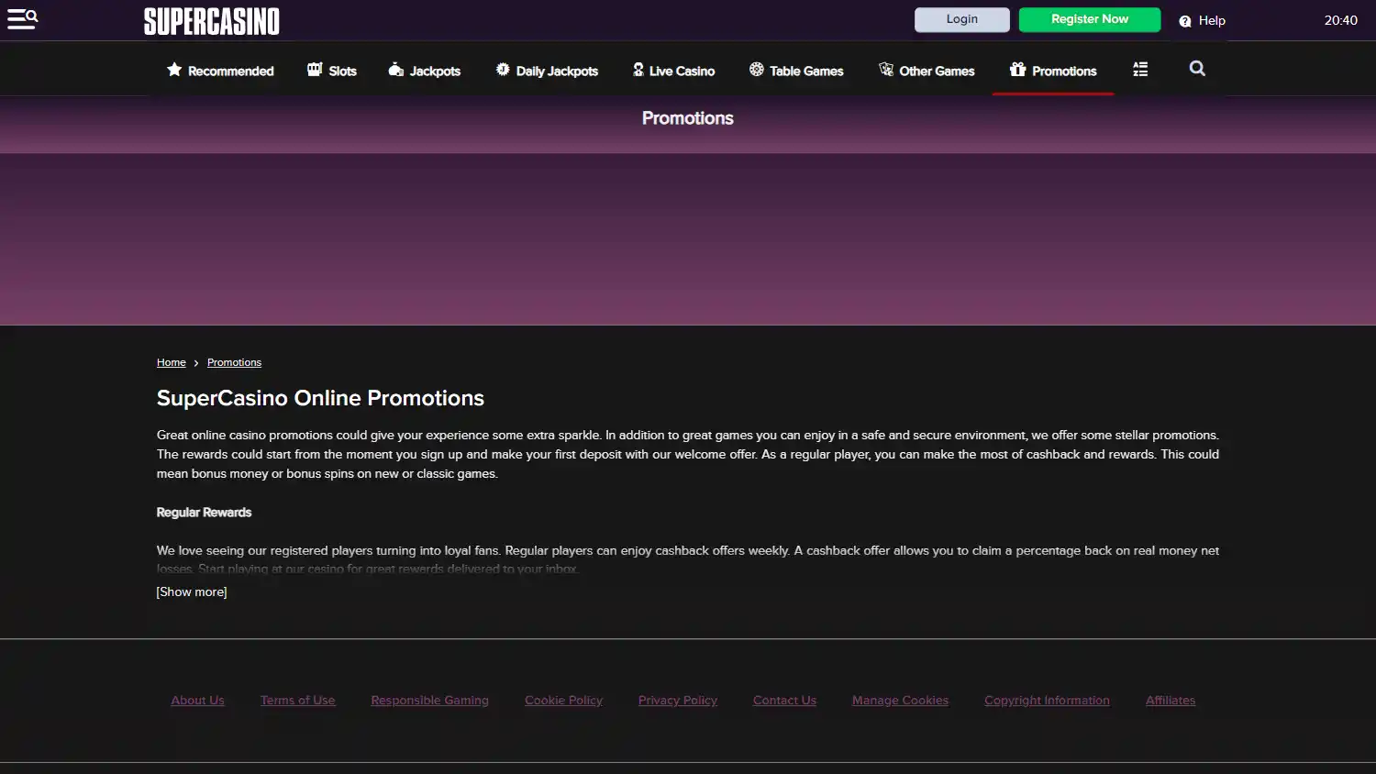The height and width of the screenshot is (774, 1376).
Task: Click the Regular Rewards subheading
Action: tap(204, 513)
